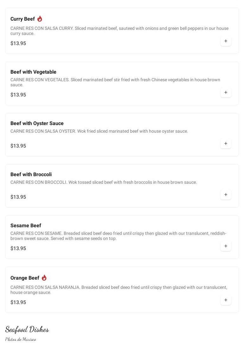
Task: Click the Sesame Beef description text
Action: coord(118,236)
